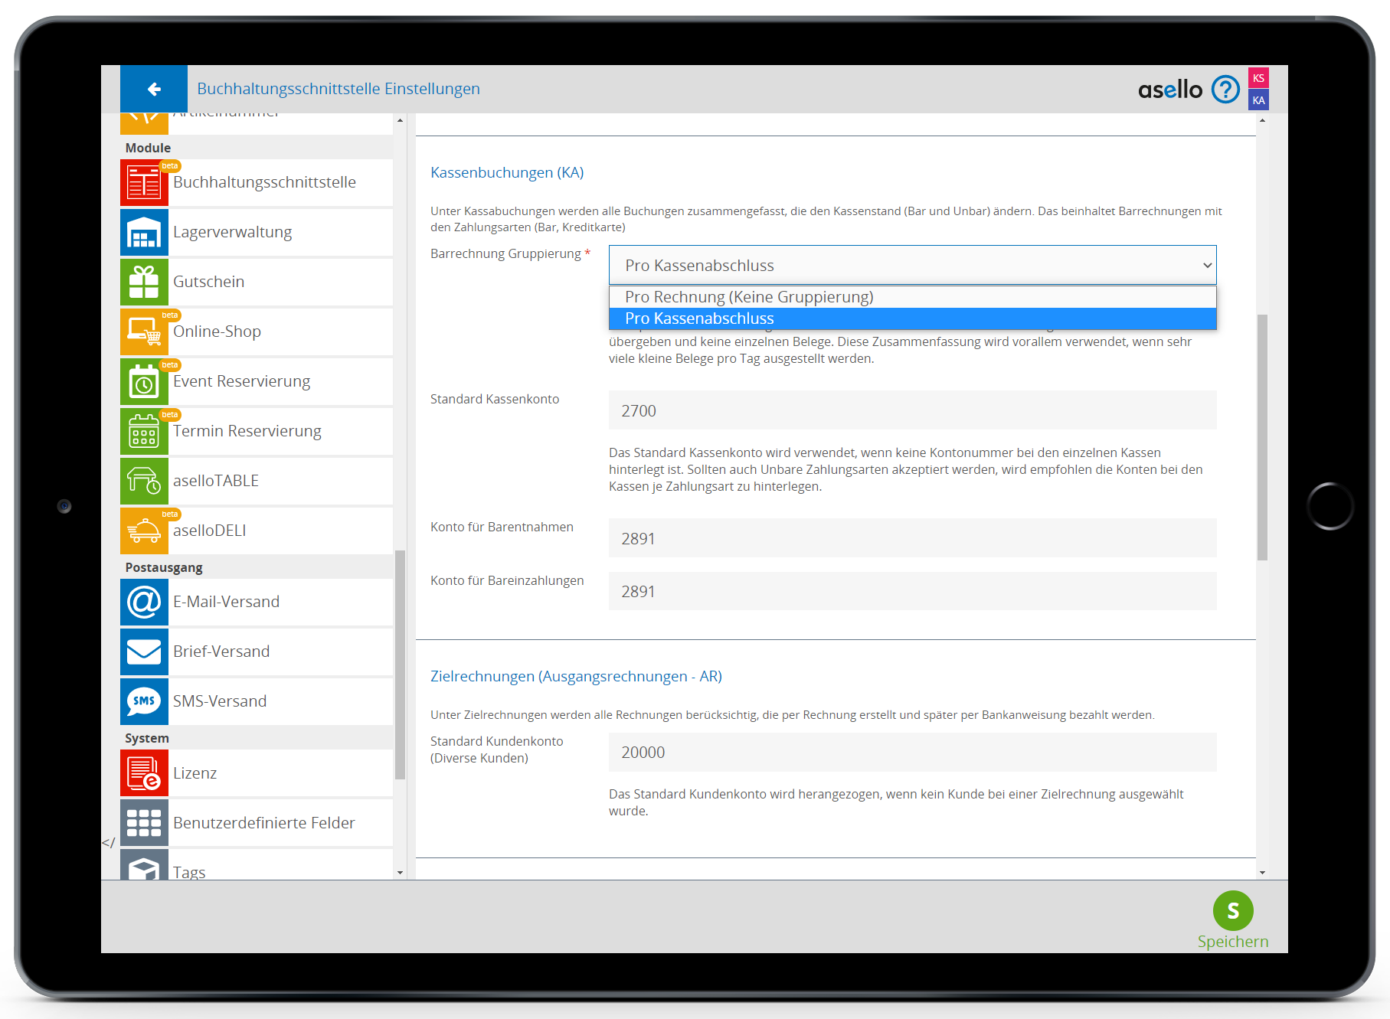The width and height of the screenshot is (1390, 1019).
Task: Open Benutzerdefinierte Felder menu item
Action: click(x=263, y=823)
